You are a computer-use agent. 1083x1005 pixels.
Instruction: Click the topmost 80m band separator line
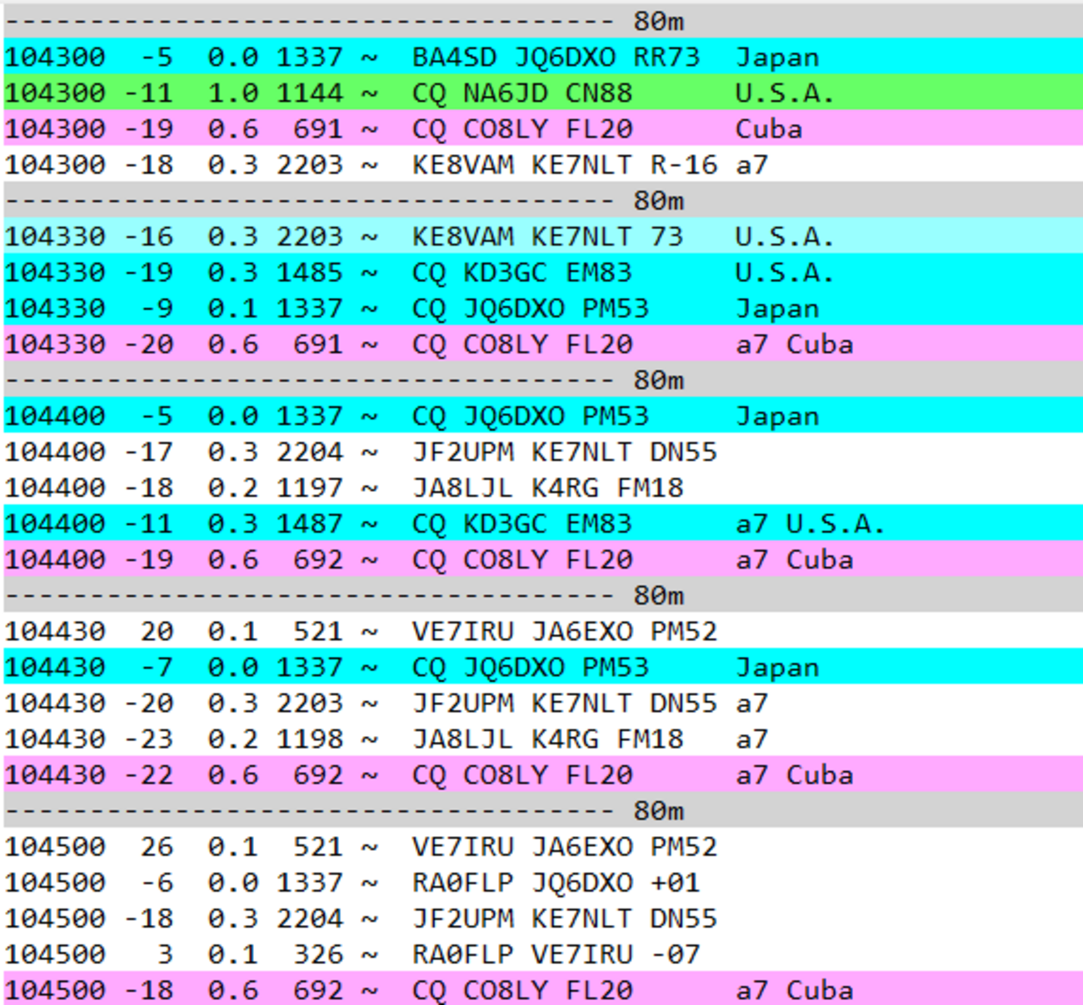[541, 13]
